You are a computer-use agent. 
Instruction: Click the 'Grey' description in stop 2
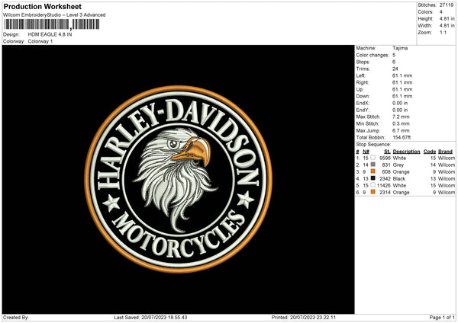coord(398,165)
